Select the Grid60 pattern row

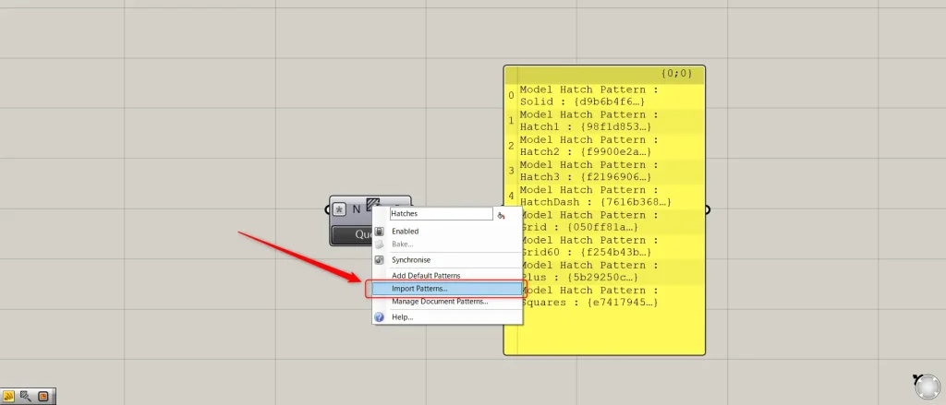[613, 246]
